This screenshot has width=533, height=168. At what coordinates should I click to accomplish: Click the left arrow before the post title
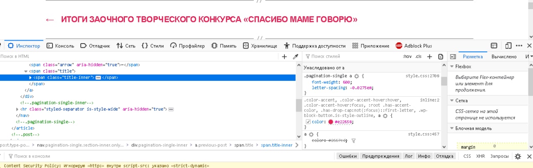tap(50, 20)
